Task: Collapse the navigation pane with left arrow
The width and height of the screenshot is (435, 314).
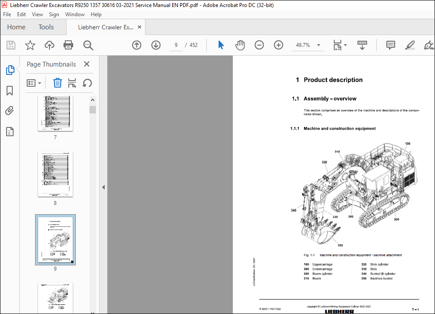Action: point(103,187)
